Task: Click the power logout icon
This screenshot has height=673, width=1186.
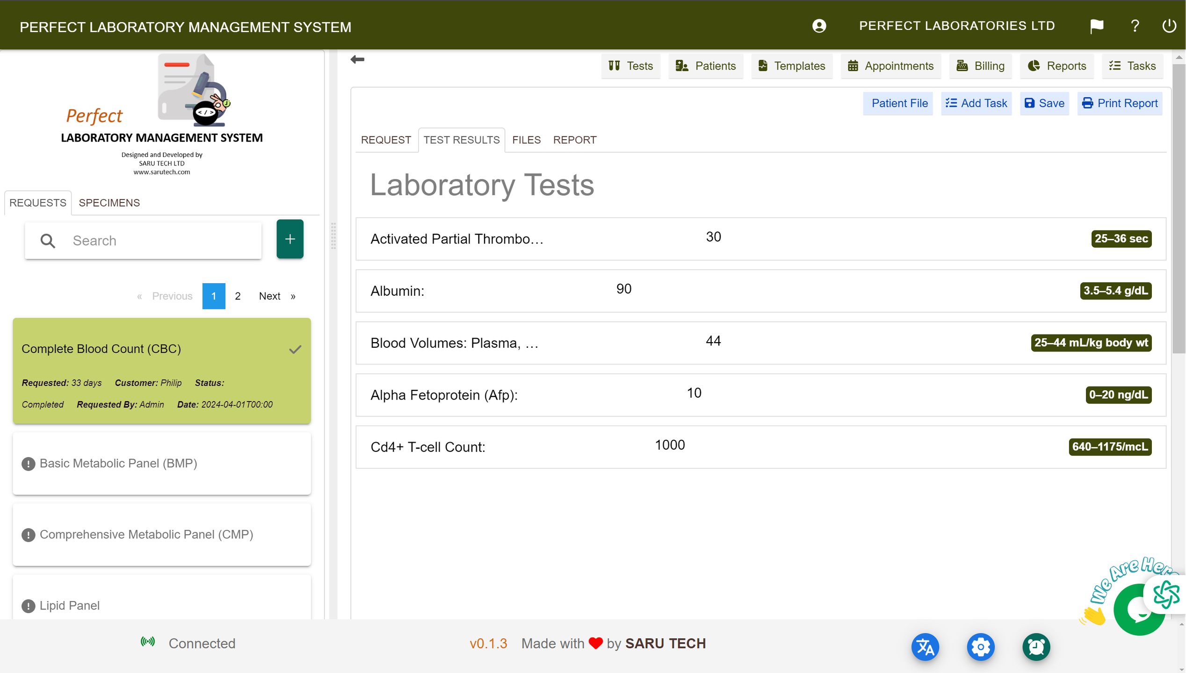Action: point(1169,26)
